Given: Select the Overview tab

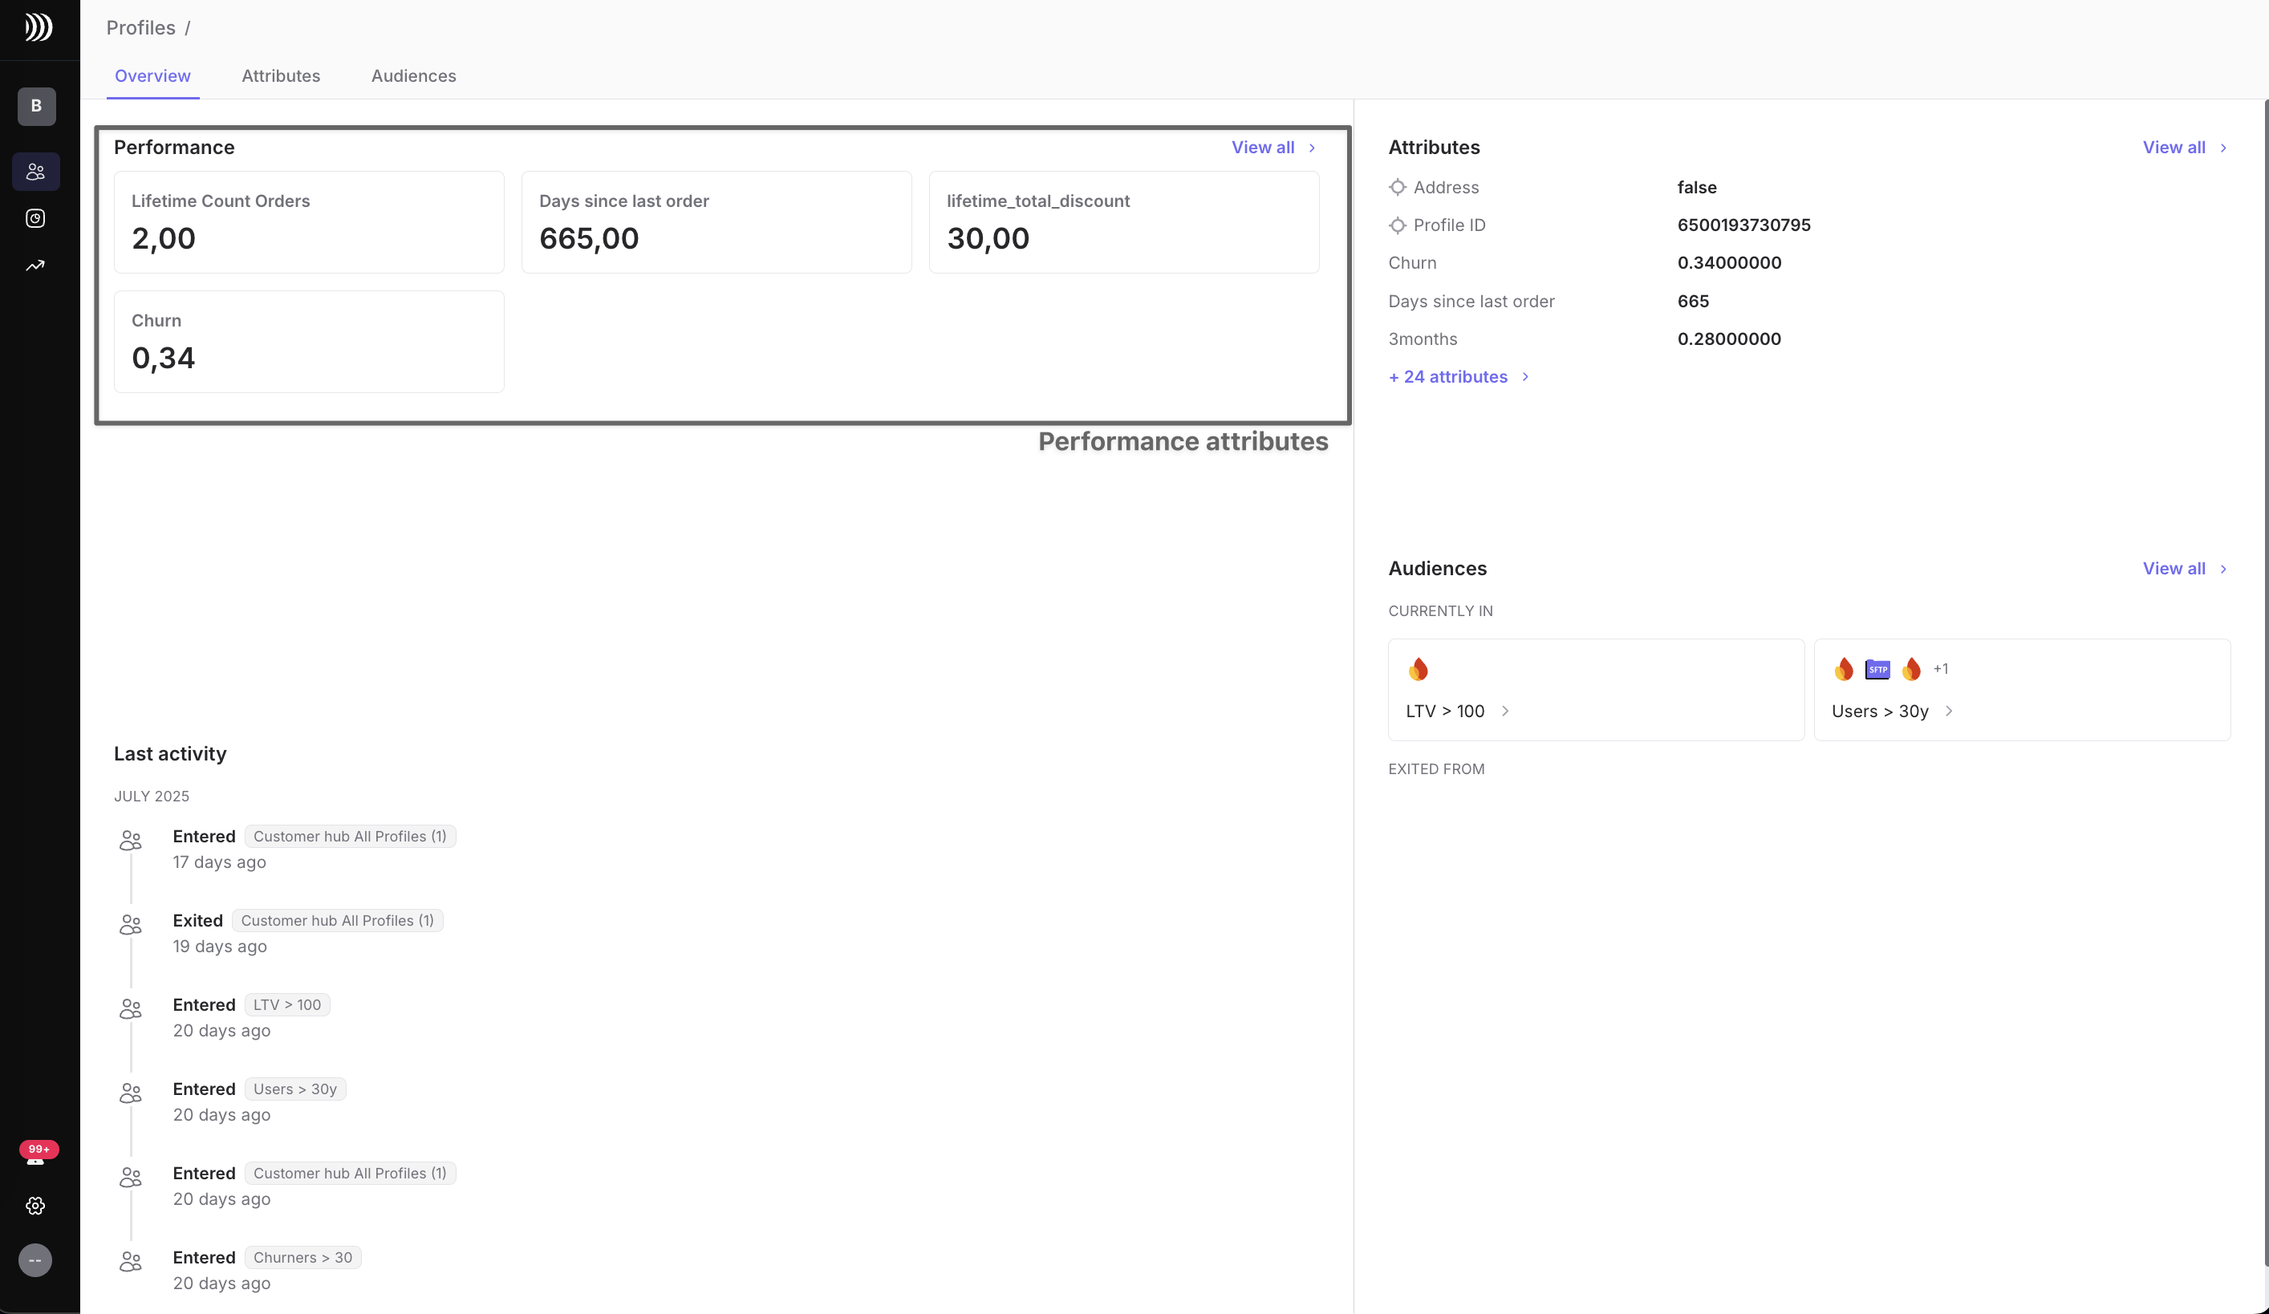Looking at the screenshot, I should coord(152,75).
